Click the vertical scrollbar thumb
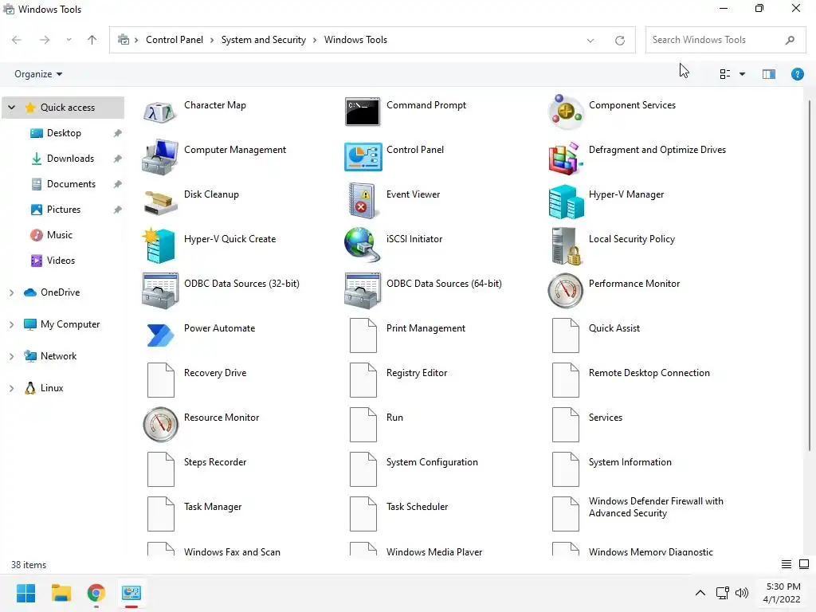This screenshot has width=816, height=612. pyautogui.click(x=810, y=276)
